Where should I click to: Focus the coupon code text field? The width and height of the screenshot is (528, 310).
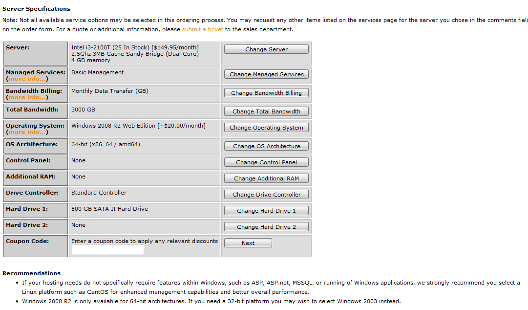point(107,250)
